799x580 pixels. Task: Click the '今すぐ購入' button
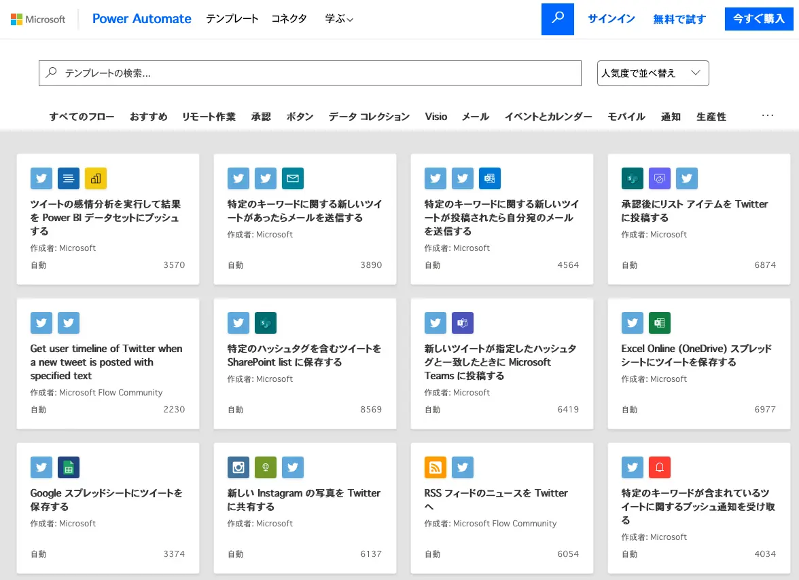coord(759,19)
